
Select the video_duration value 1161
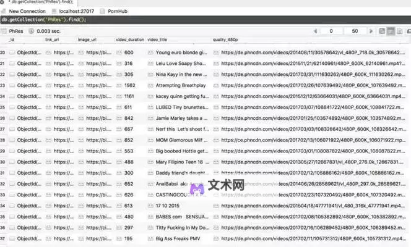tap(129, 96)
